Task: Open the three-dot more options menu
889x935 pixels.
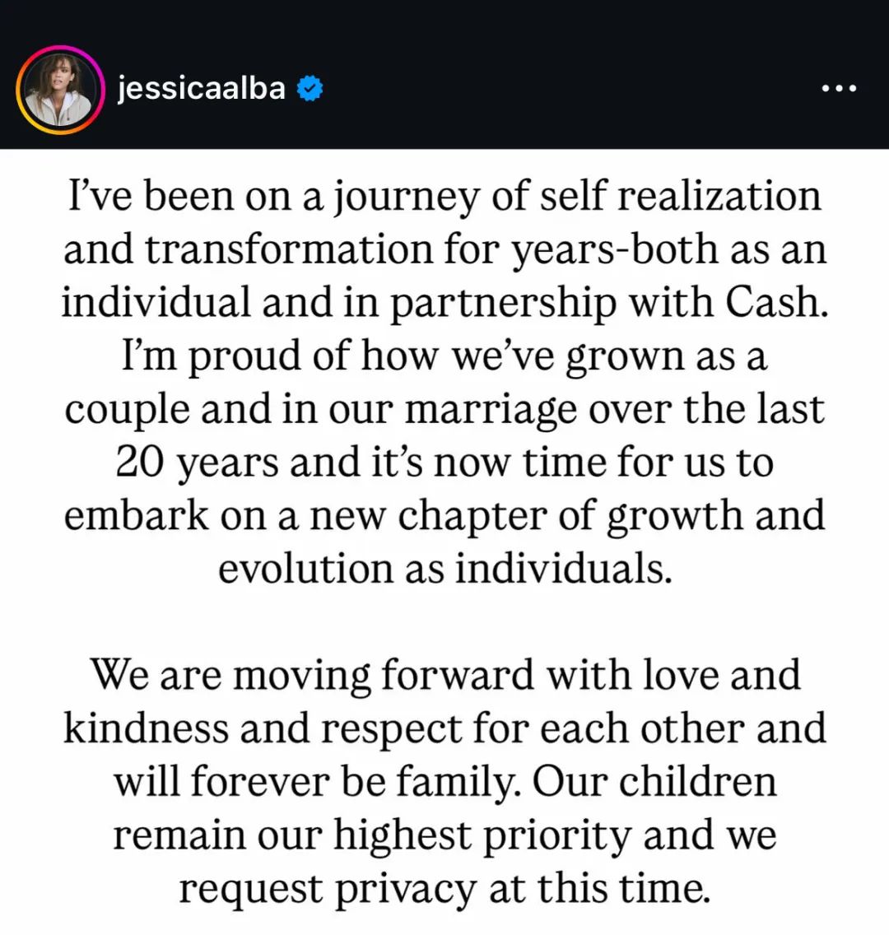Action: point(839,88)
